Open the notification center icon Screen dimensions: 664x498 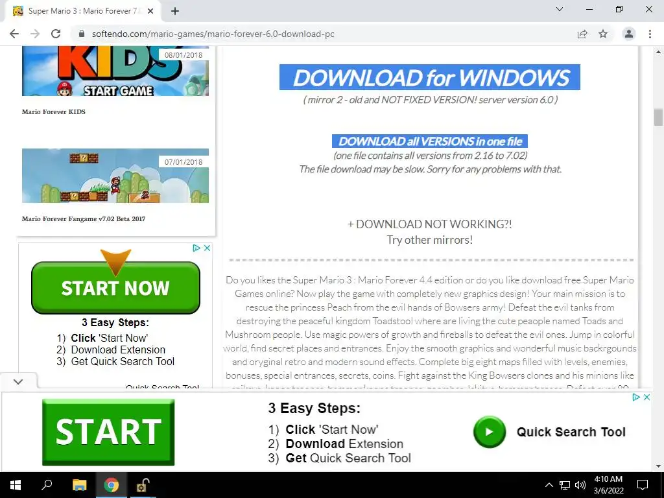click(643, 485)
